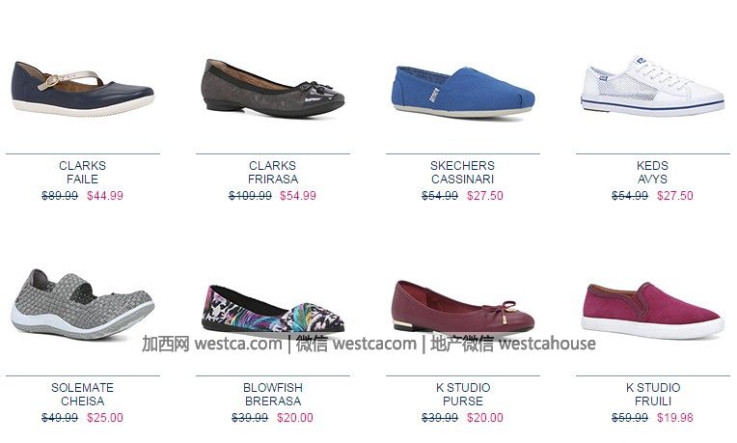This screenshot has height=443, width=737.
Task: Open the navy Clarks Faile shoe image
Action: 83,89
